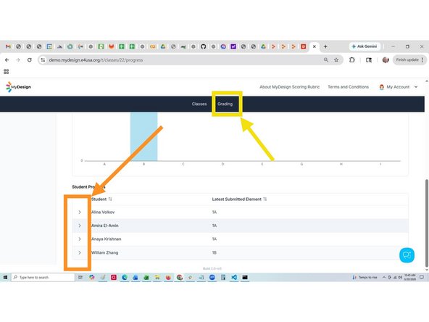The image size is (429, 322).
Task: Switch to the Classes tab
Action: (x=199, y=104)
